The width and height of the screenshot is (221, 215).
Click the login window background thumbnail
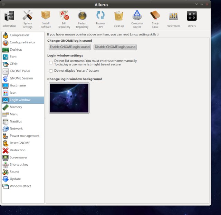point(69,98)
